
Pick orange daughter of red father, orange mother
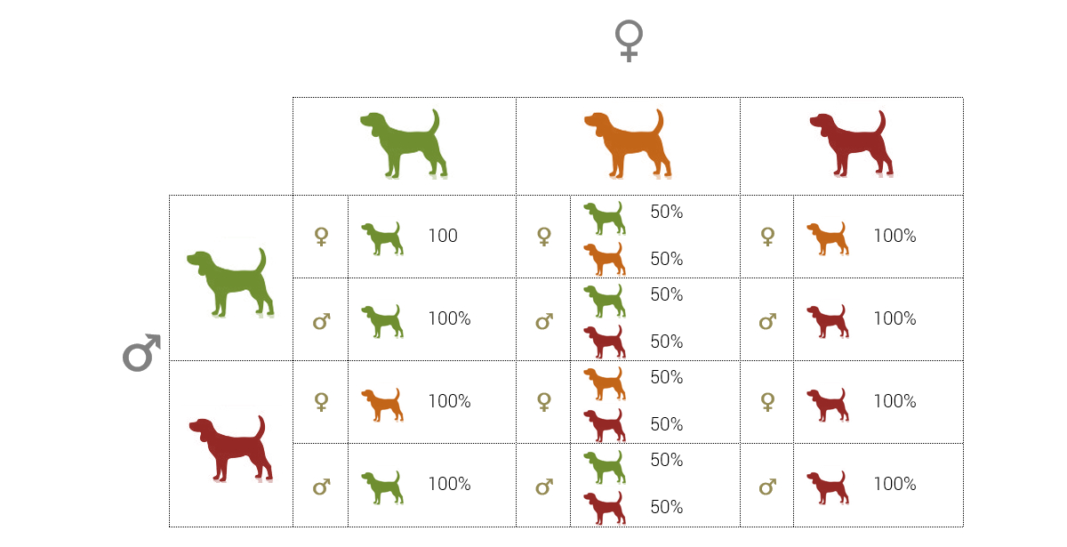605,382
